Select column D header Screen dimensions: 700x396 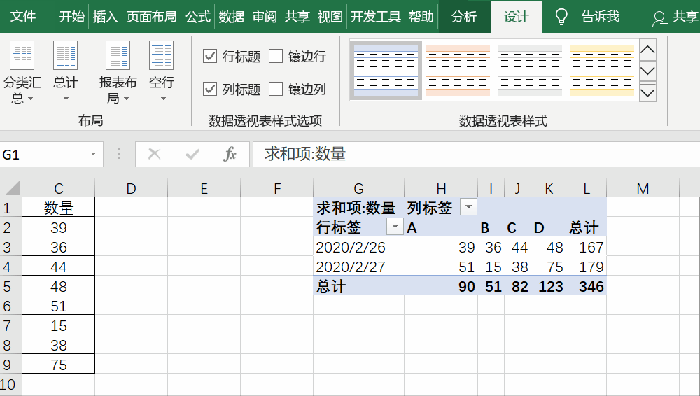pyautogui.click(x=132, y=188)
